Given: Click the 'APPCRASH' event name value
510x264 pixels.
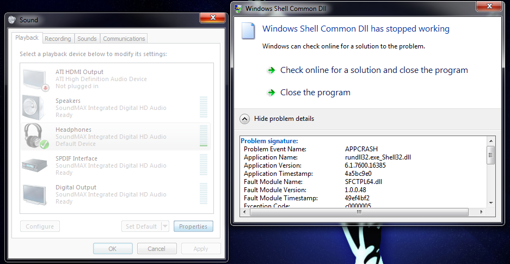Looking at the screenshot, I should point(361,149).
